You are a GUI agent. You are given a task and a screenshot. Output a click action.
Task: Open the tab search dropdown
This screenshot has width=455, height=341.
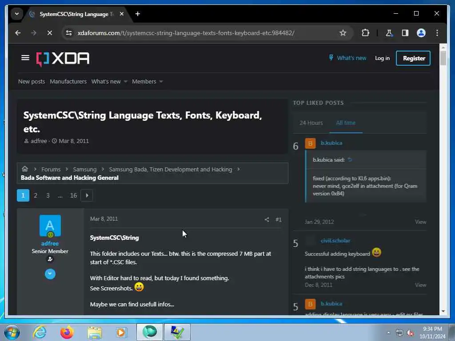pyautogui.click(x=16, y=14)
